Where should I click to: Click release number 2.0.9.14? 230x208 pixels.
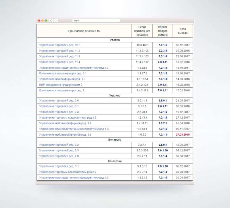[x=142, y=172]
